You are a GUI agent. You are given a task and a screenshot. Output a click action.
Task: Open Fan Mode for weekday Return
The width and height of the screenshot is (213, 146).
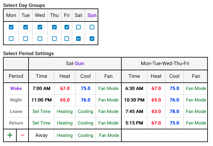point(196,123)
